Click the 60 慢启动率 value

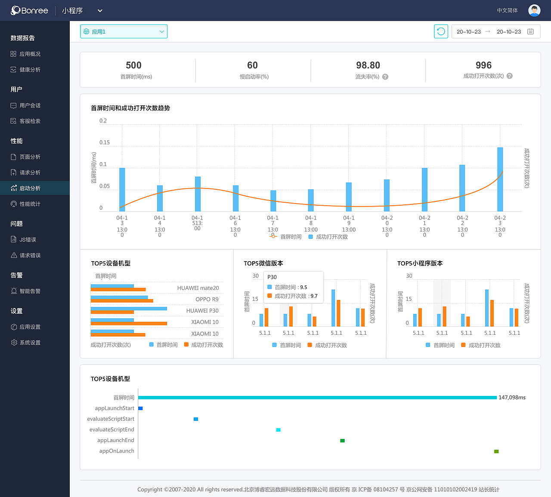(x=252, y=65)
